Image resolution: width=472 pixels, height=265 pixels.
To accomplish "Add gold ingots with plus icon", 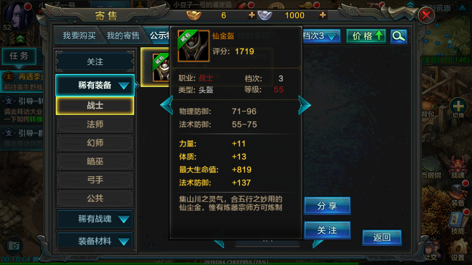I will (x=251, y=15).
